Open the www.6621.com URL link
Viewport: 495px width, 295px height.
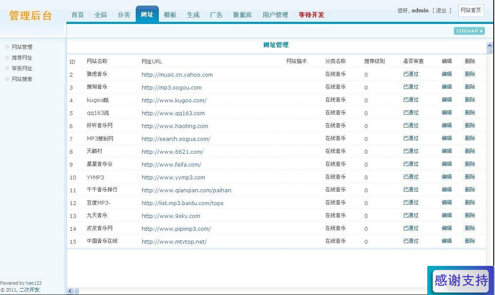tap(173, 152)
